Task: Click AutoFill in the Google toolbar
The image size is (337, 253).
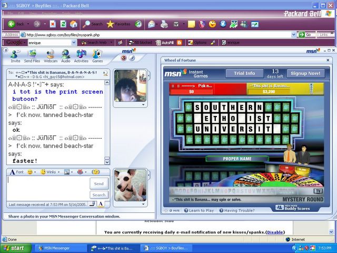Action: 164,43
